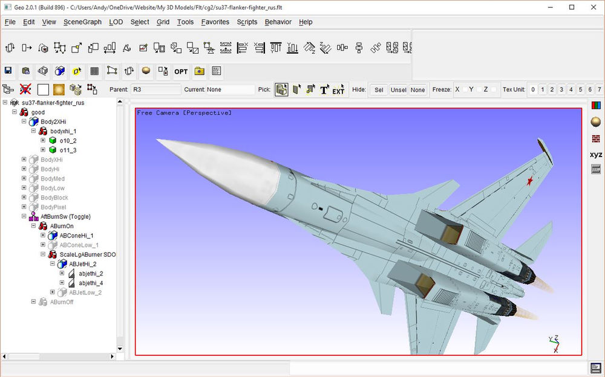Expand the ABJetLow_2 node
Image resolution: width=605 pixels, height=377 pixels.
[x=52, y=292]
